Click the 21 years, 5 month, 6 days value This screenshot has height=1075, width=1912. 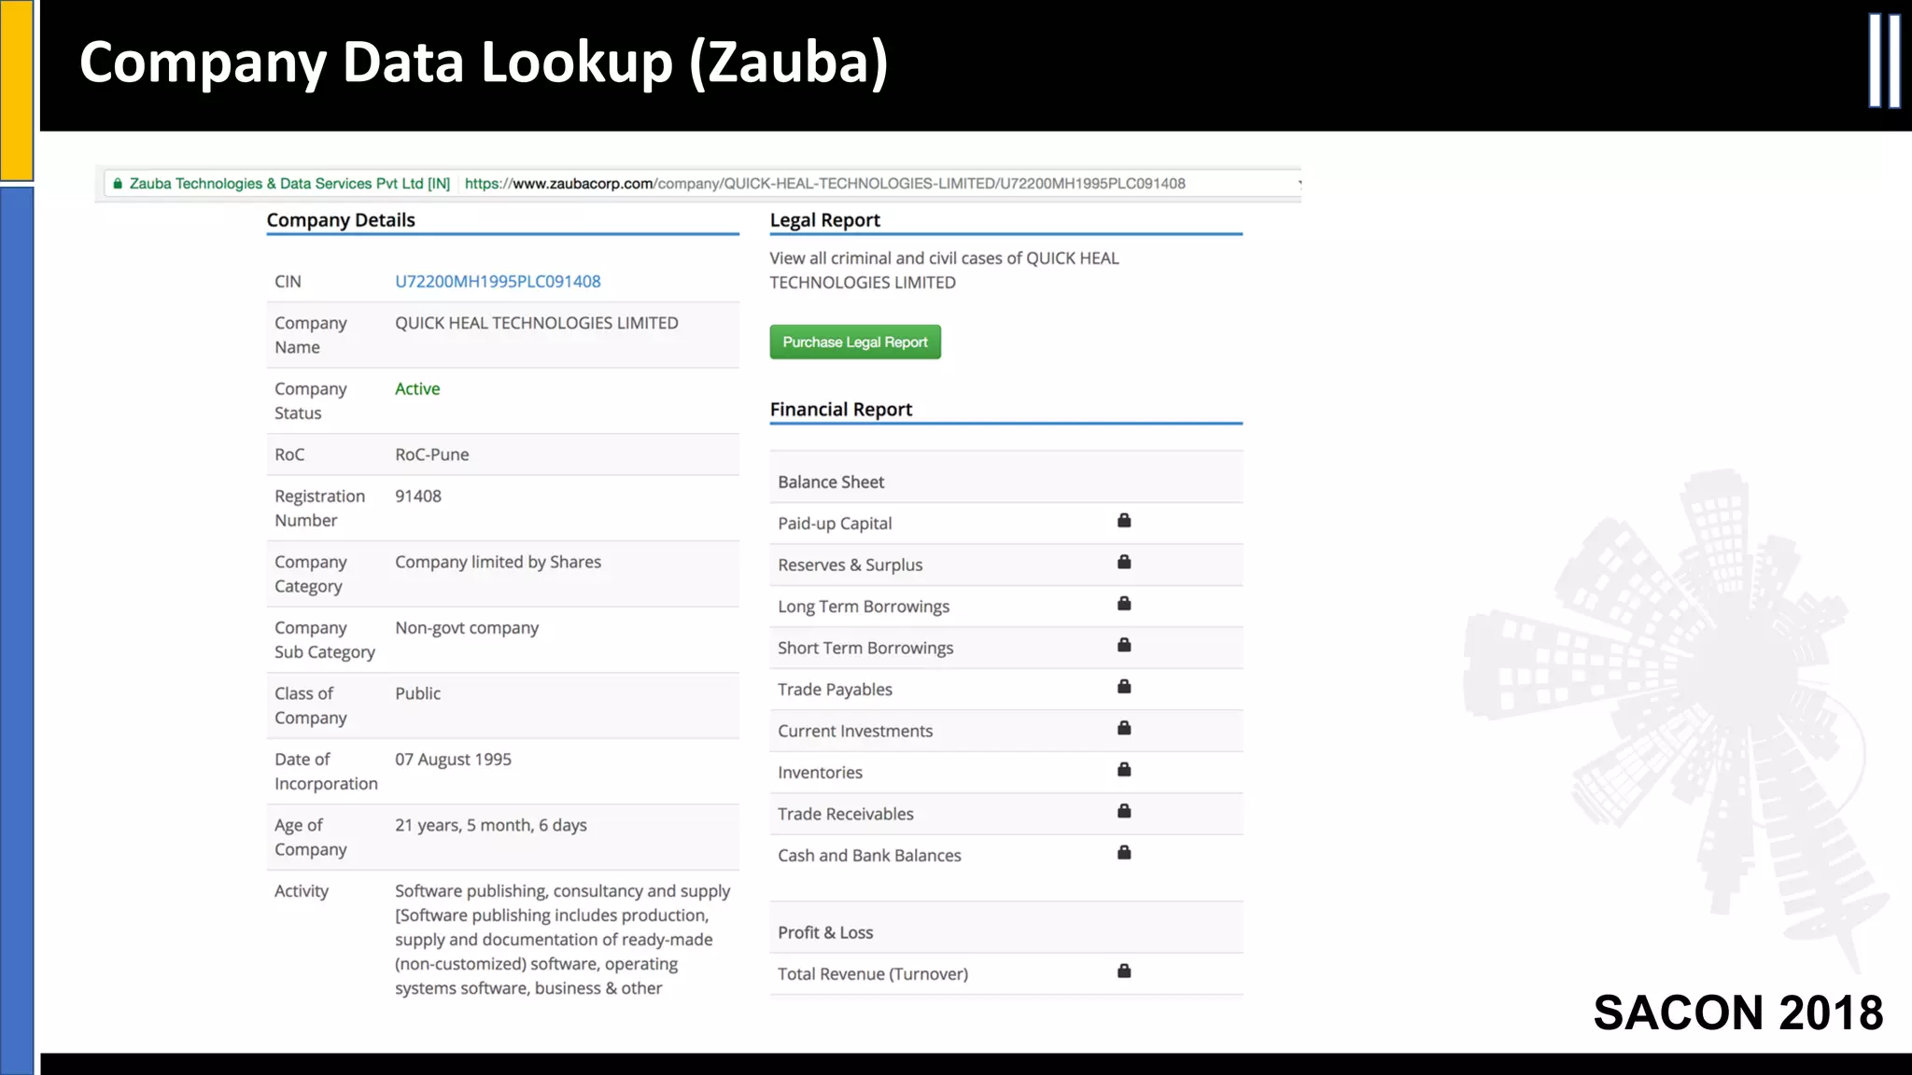pos(491,826)
